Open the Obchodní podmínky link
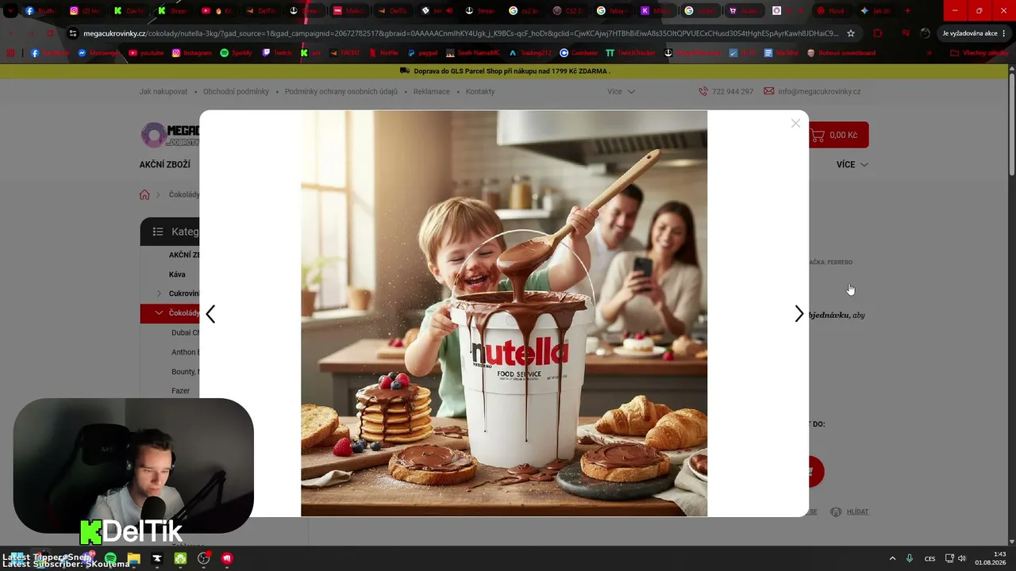1016x571 pixels. [x=236, y=91]
